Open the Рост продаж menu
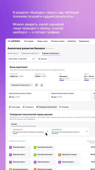The height and width of the screenshot is (170, 95). coord(29,41)
